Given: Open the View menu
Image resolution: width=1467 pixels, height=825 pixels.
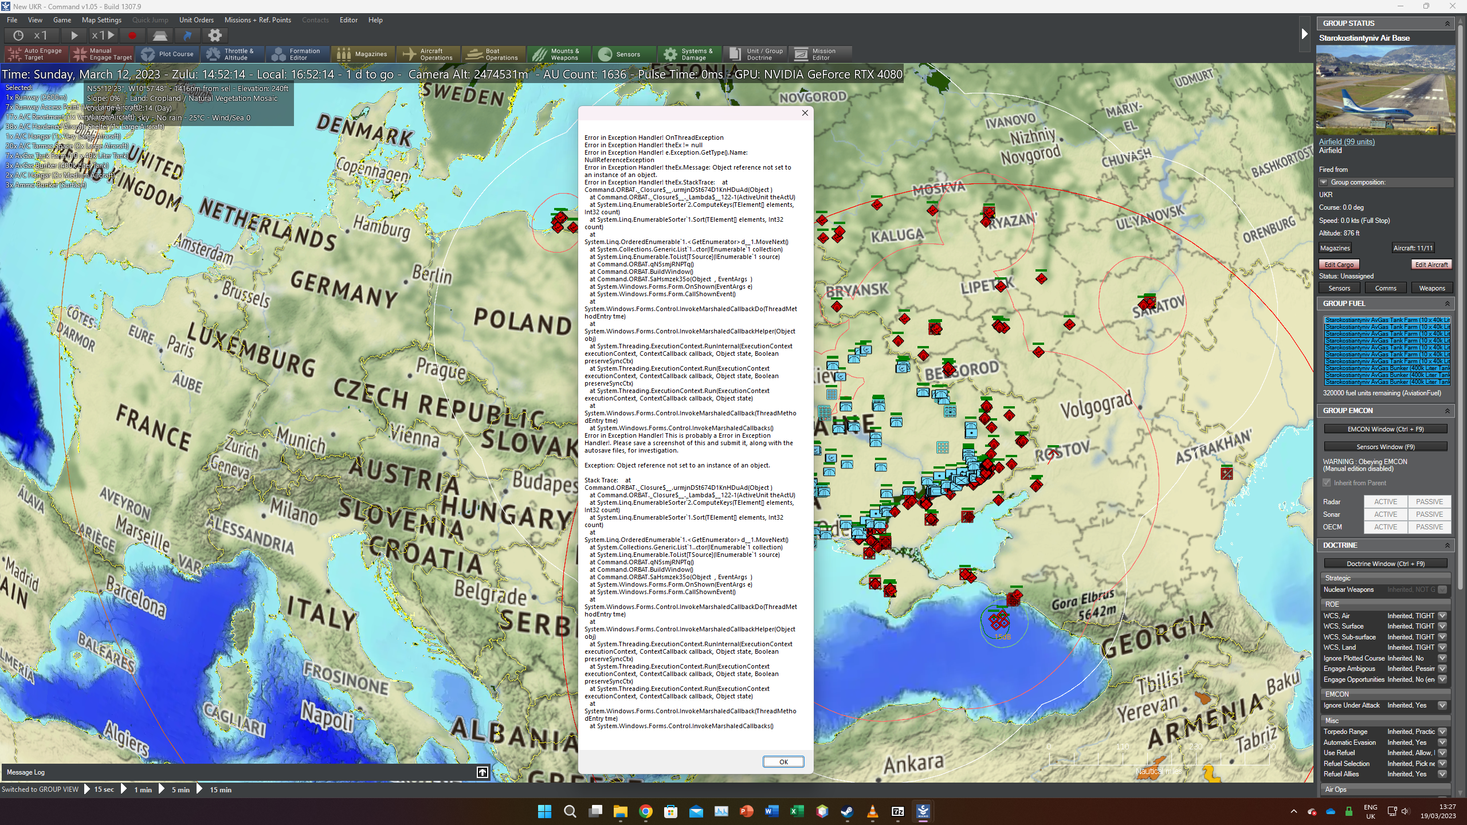Looking at the screenshot, I should 35,20.
